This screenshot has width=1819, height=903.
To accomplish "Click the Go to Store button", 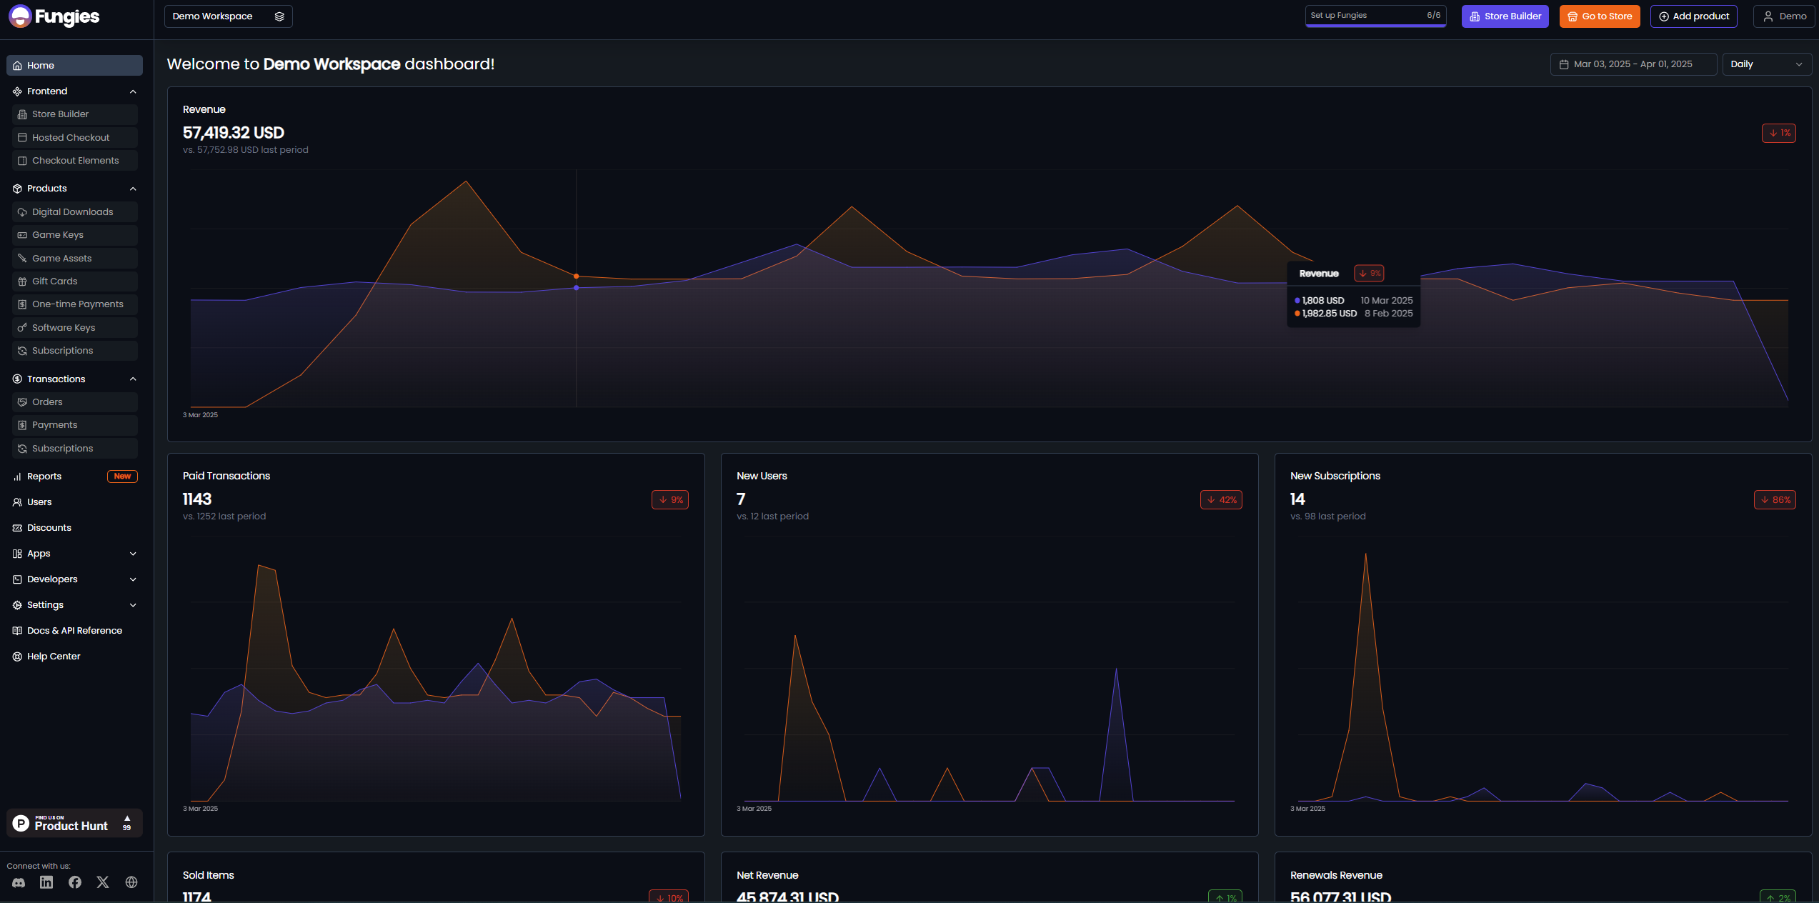I will click(x=1599, y=16).
